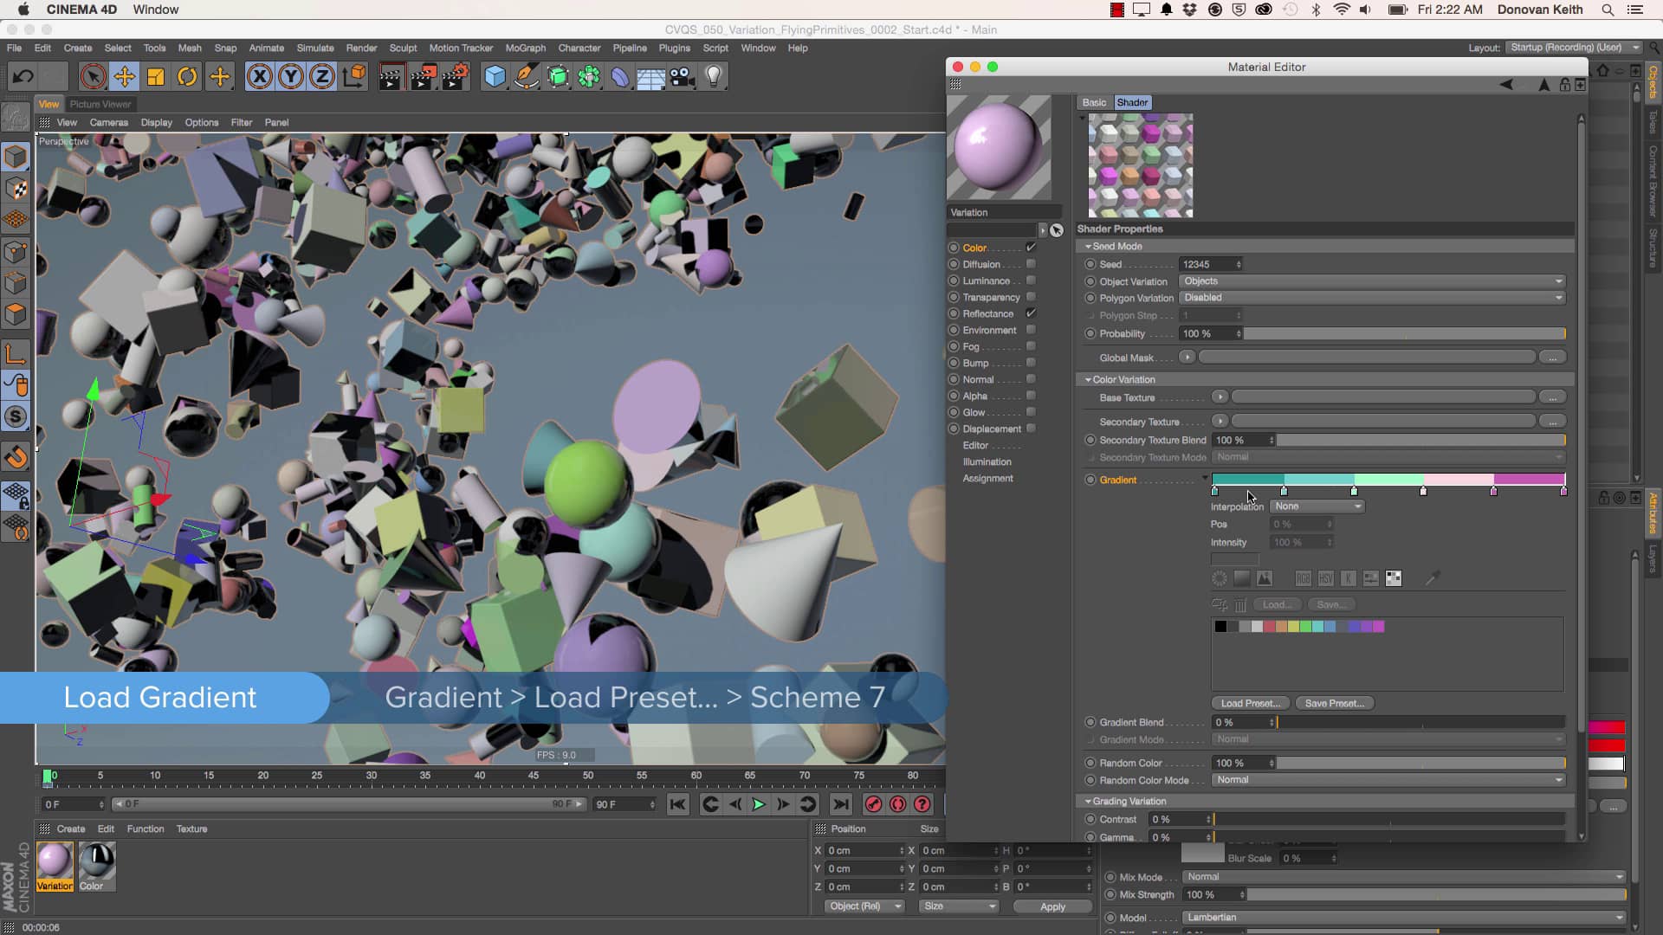The width and height of the screenshot is (1663, 935).
Task: Click the Camera object icon
Action: (x=683, y=76)
